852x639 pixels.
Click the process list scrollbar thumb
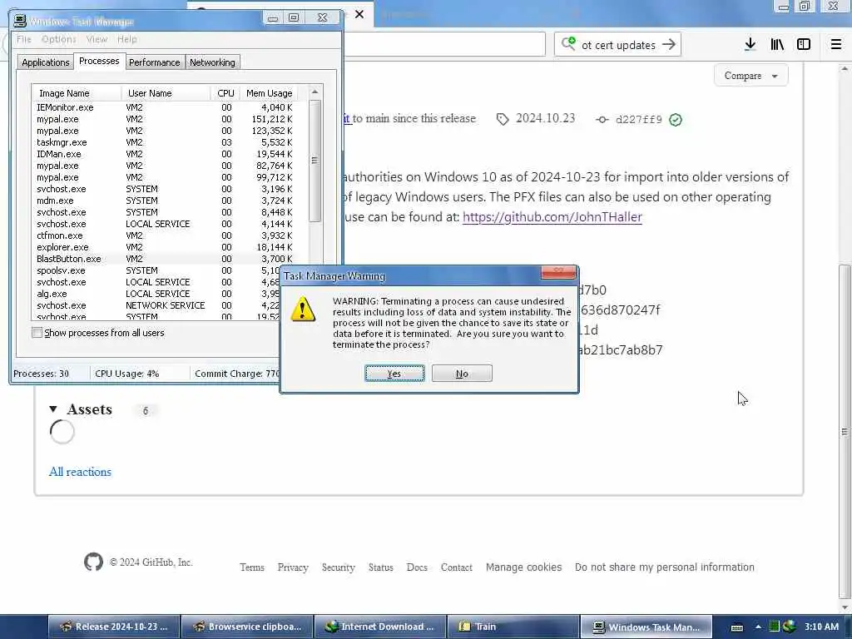(315, 161)
